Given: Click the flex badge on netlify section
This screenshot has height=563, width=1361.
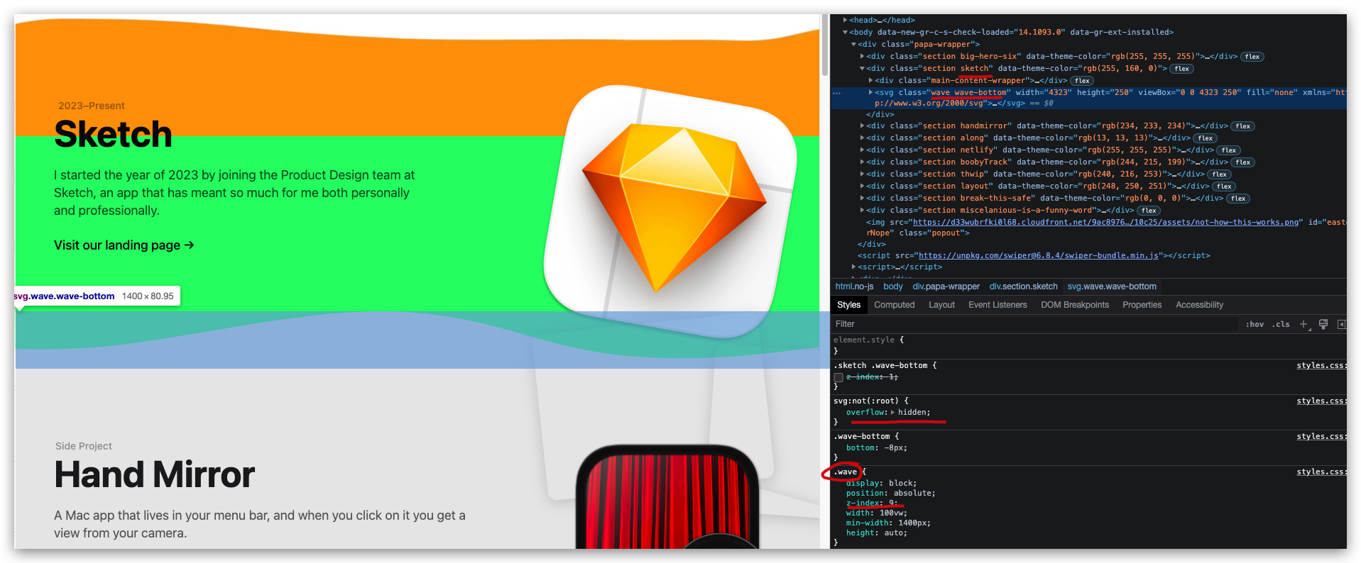Looking at the screenshot, I should coord(1229,150).
